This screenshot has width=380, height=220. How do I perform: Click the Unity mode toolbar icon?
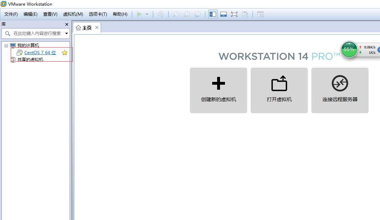[x=245, y=14]
